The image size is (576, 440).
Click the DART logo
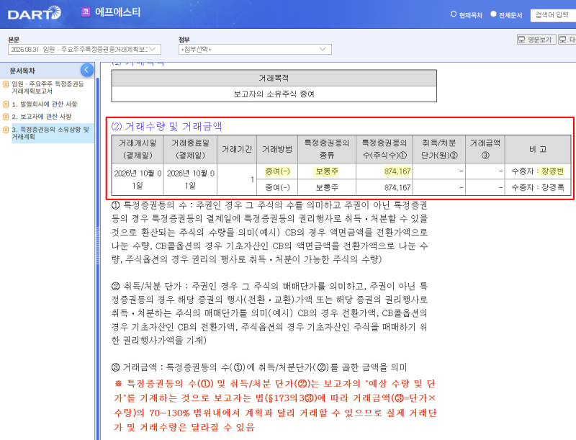click(34, 13)
